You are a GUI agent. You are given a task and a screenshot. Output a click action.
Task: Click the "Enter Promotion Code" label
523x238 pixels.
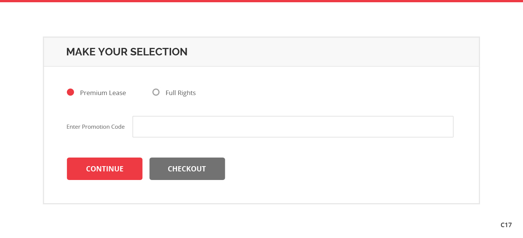coord(96,126)
